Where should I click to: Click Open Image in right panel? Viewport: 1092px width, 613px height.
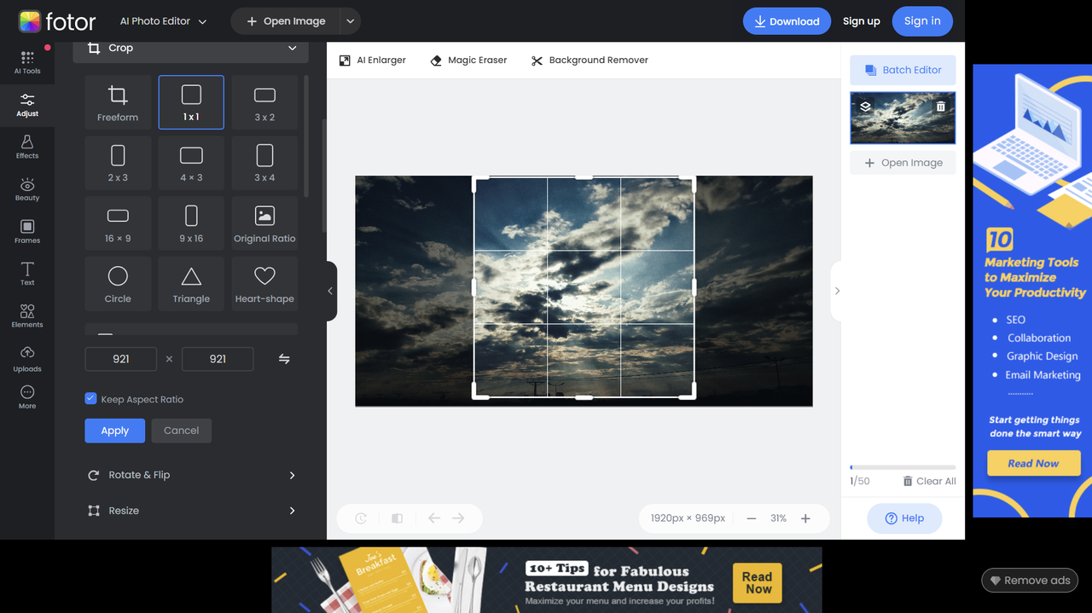click(x=903, y=163)
